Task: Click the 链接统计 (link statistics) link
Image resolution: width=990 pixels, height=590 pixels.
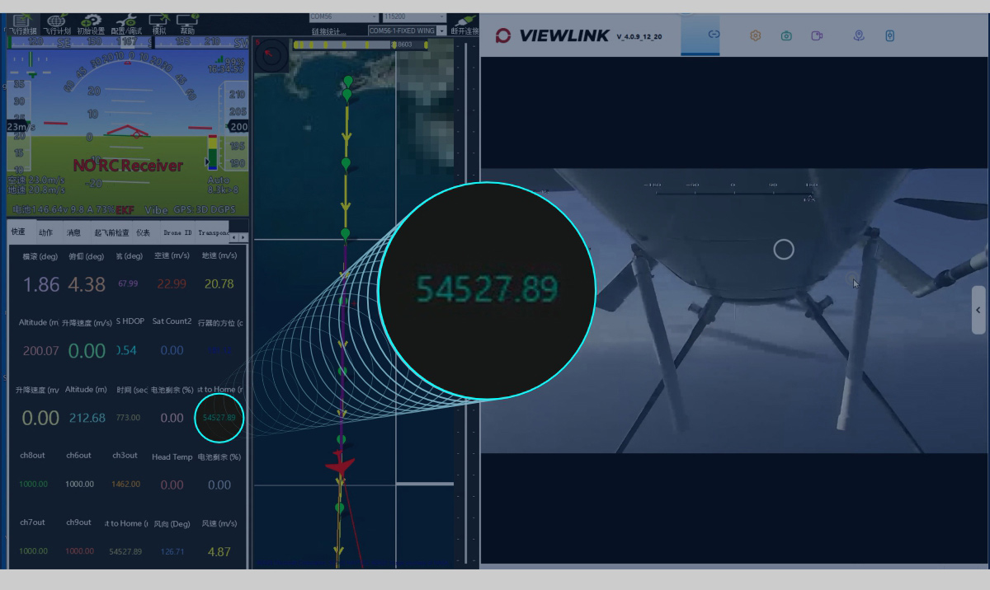Action: 328,30
